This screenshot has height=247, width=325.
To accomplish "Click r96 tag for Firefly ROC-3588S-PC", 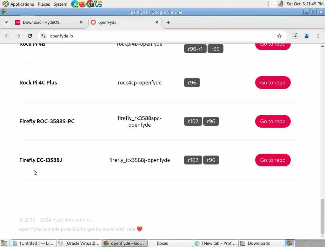I will tap(211, 121).
